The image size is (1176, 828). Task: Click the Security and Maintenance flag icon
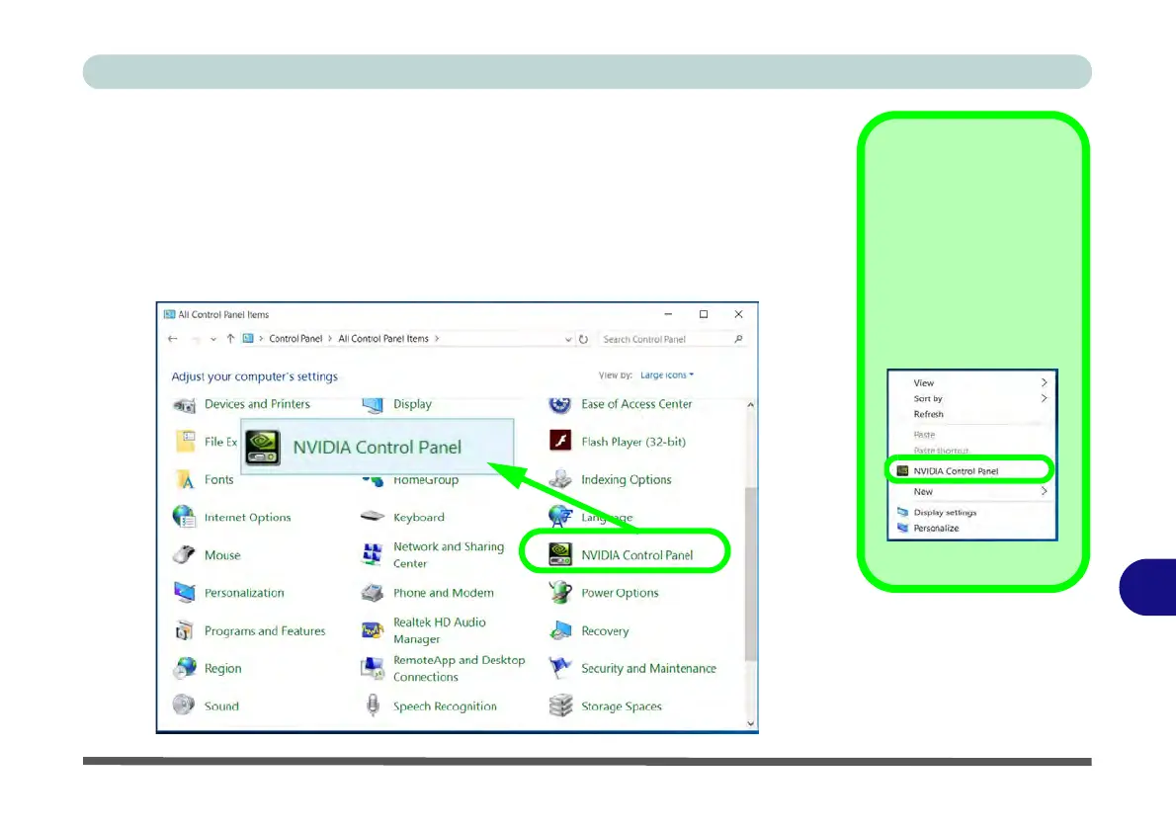(560, 668)
